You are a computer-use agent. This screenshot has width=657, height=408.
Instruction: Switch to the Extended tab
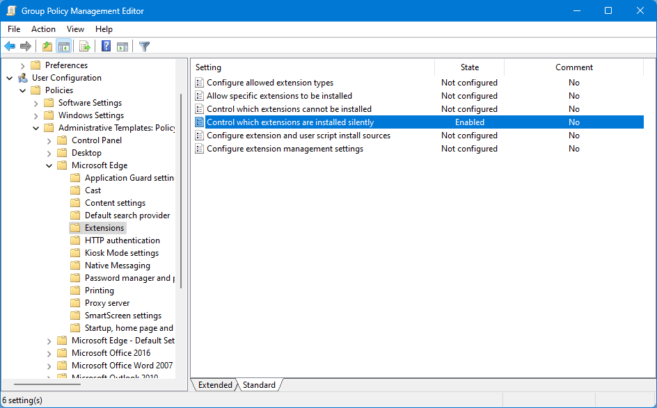214,385
